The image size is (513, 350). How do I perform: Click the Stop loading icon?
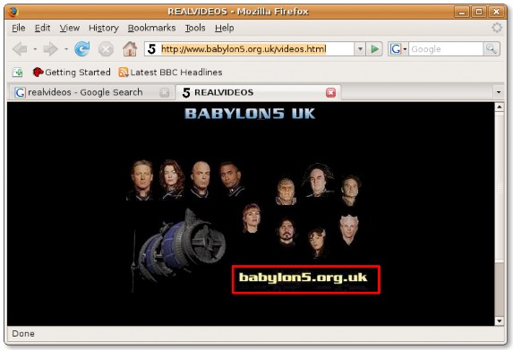106,49
